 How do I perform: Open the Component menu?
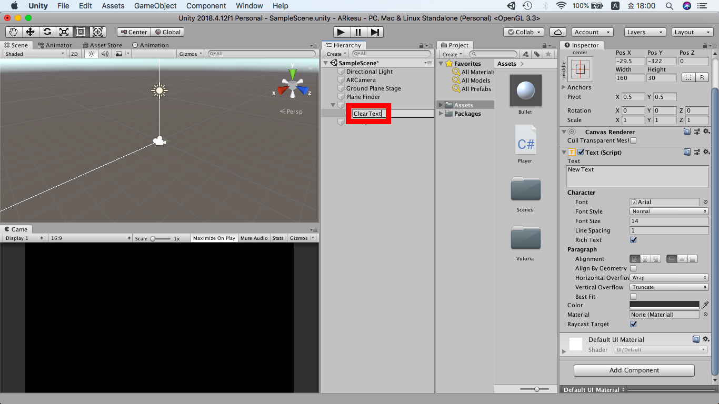206,6
